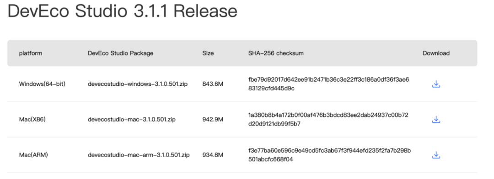The image size is (494, 179).
Task: Select devecostudio-mac-arm-3.1.0.501.zip file name
Action: (x=139, y=155)
